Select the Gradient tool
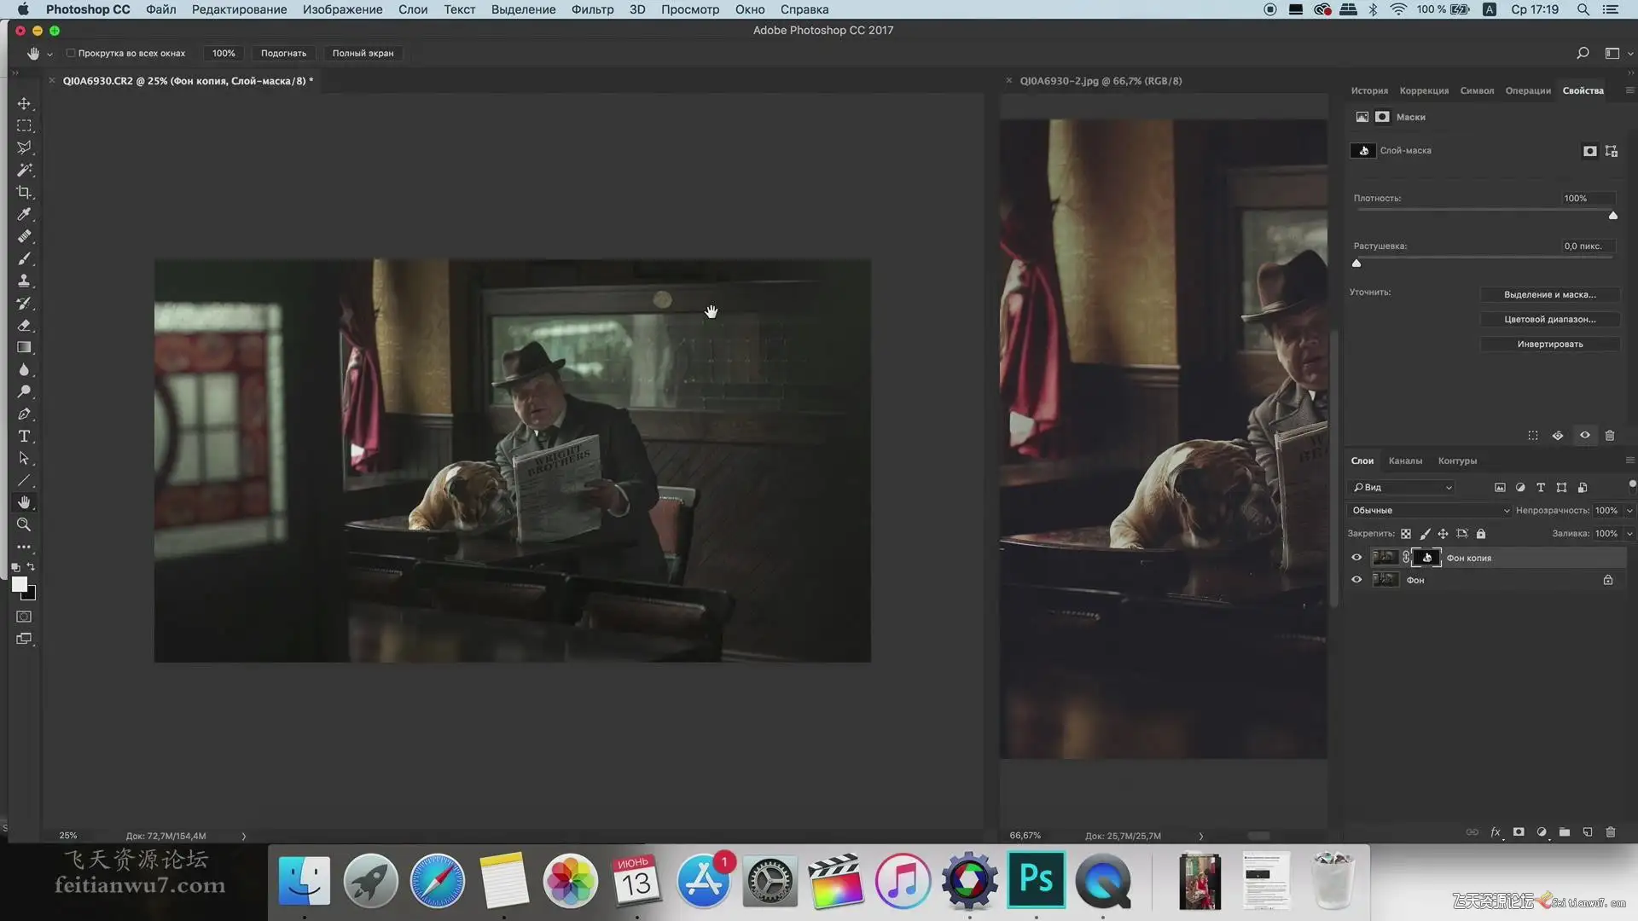Image resolution: width=1638 pixels, height=921 pixels. pyautogui.click(x=24, y=347)
